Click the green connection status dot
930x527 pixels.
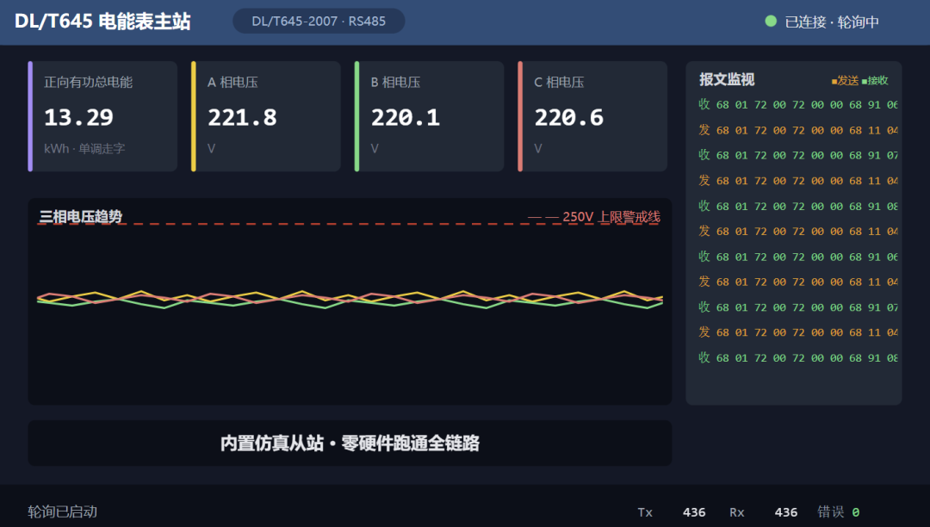click(771, 22)
